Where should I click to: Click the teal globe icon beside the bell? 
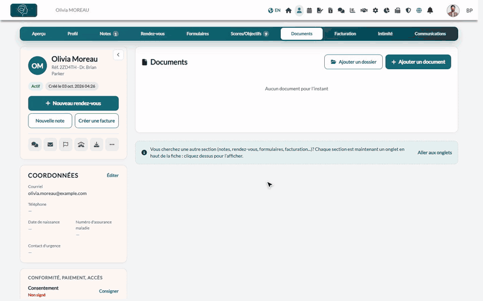pyautogui.click(x=419, y=10)
